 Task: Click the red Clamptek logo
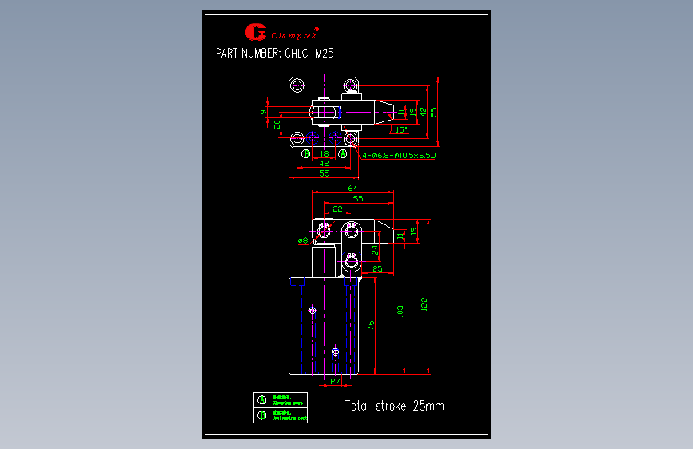click(281, 32)
